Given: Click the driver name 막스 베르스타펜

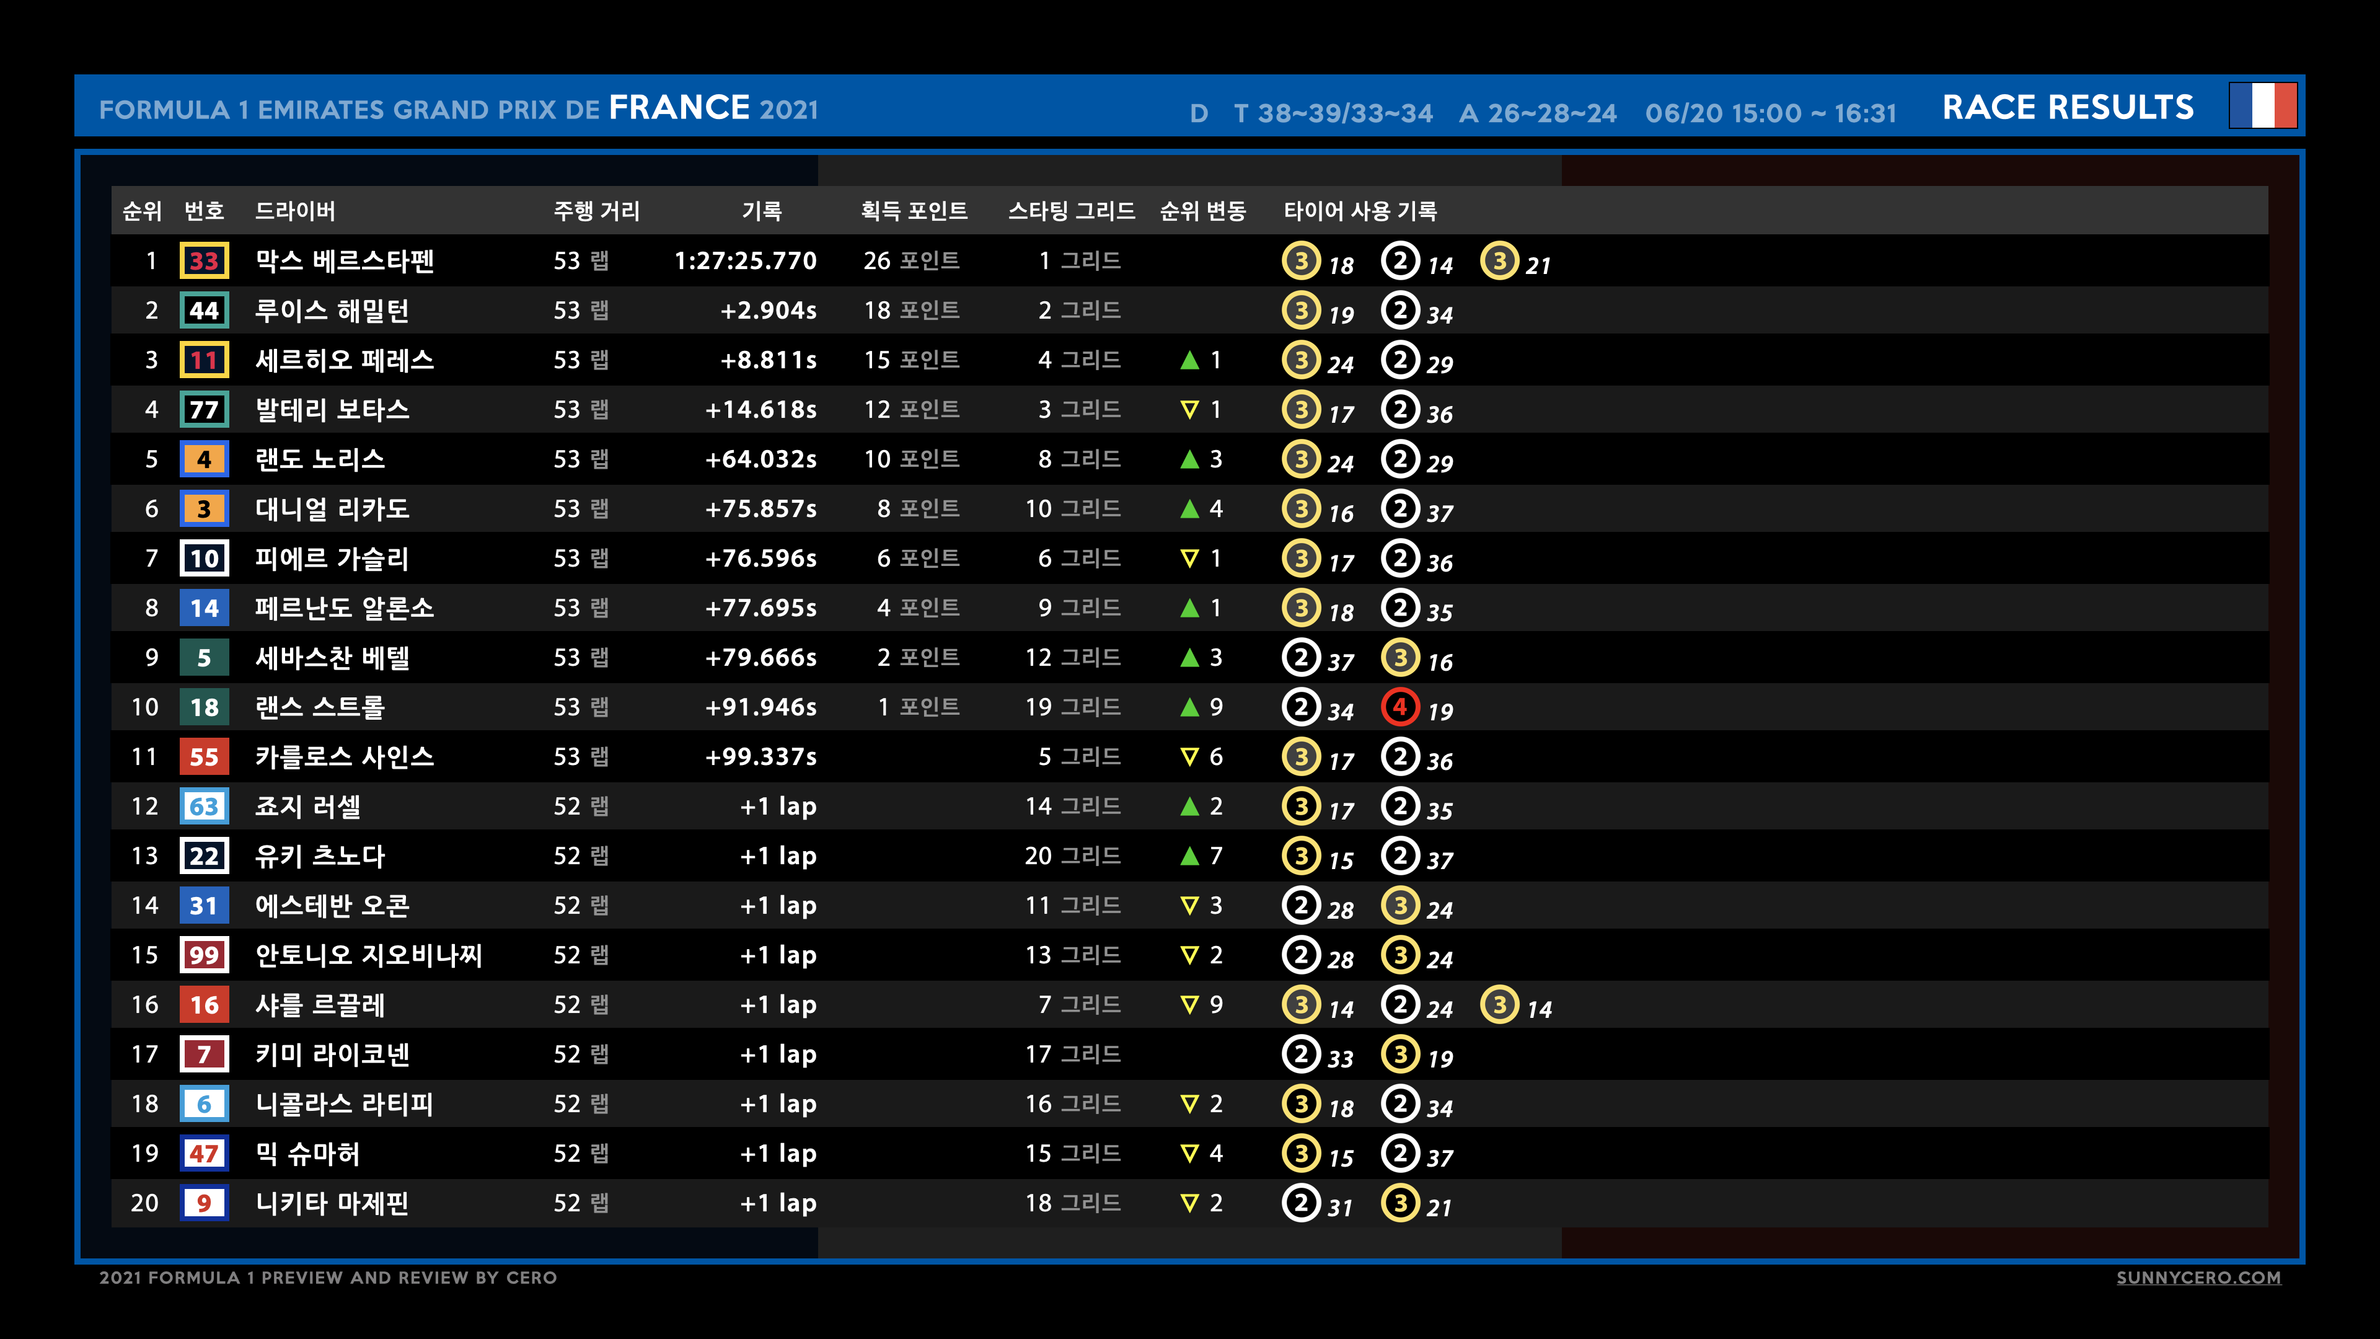Looking at the screenshot, I should tap(345, 260).
